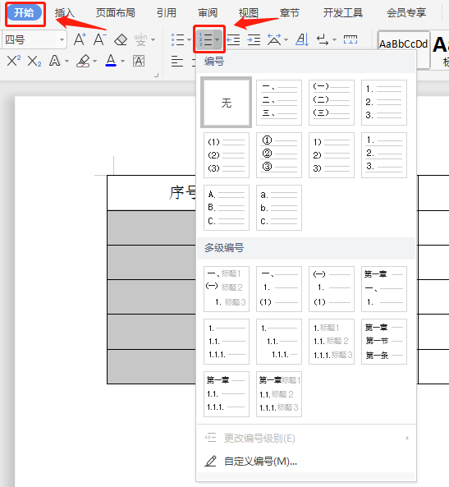Image resolution: width=449 pixels, height=487 pixels.
Task: Click the 更改编号级别(E) menu item
Action: click(306, 439)
